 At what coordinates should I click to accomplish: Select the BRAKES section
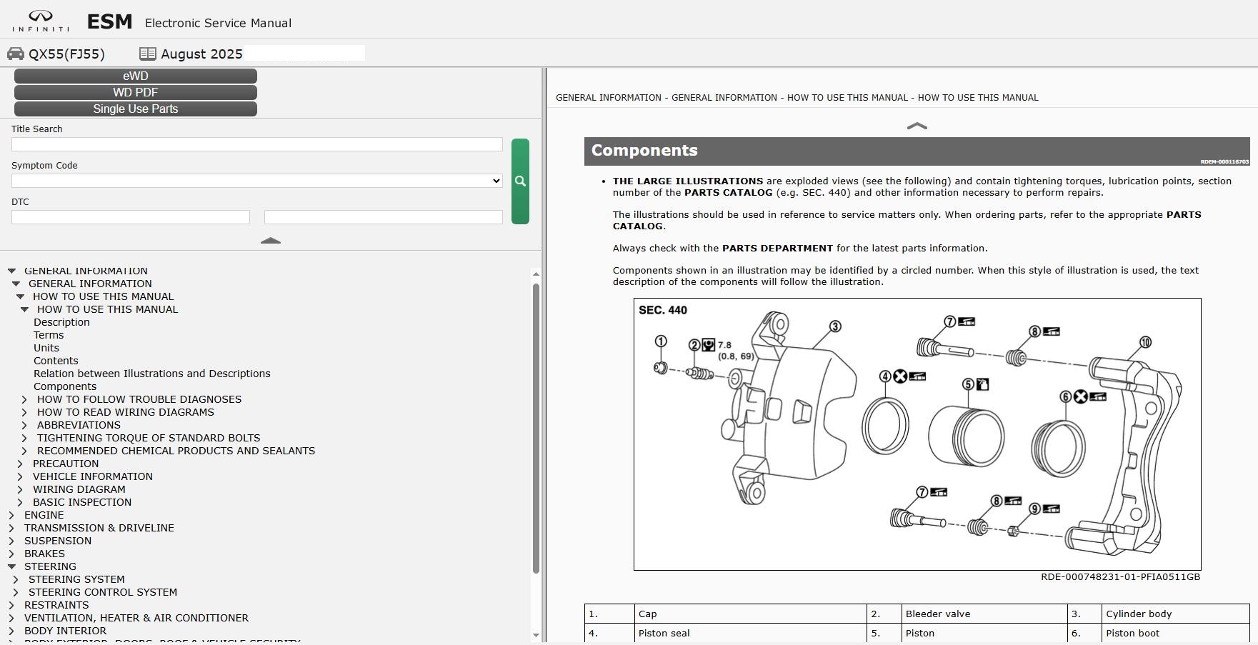pyautogui.click(x=44, y=554)
